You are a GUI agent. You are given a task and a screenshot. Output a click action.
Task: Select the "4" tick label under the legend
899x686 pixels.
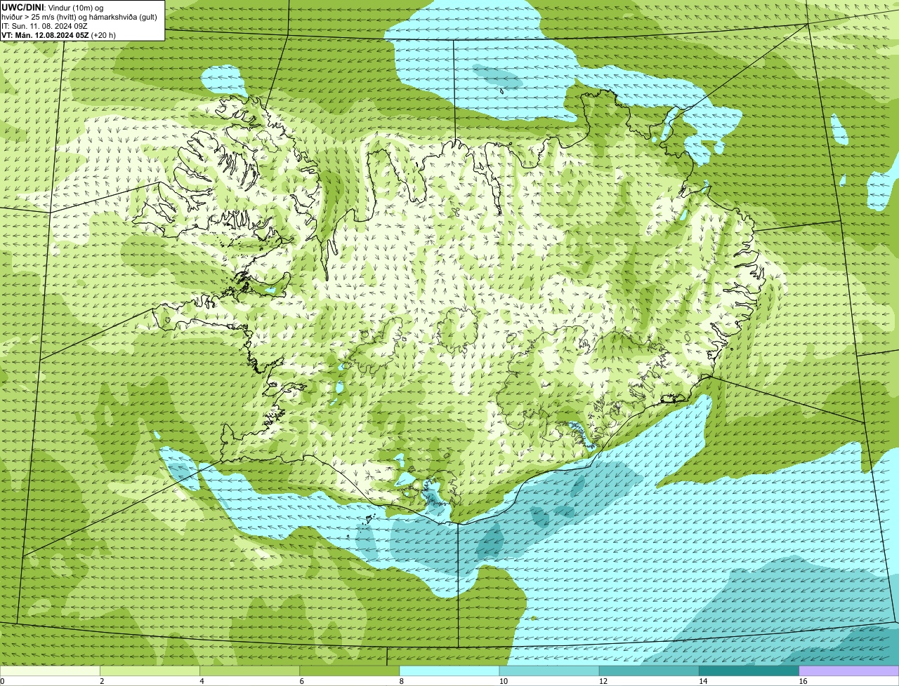pos(202,681)
